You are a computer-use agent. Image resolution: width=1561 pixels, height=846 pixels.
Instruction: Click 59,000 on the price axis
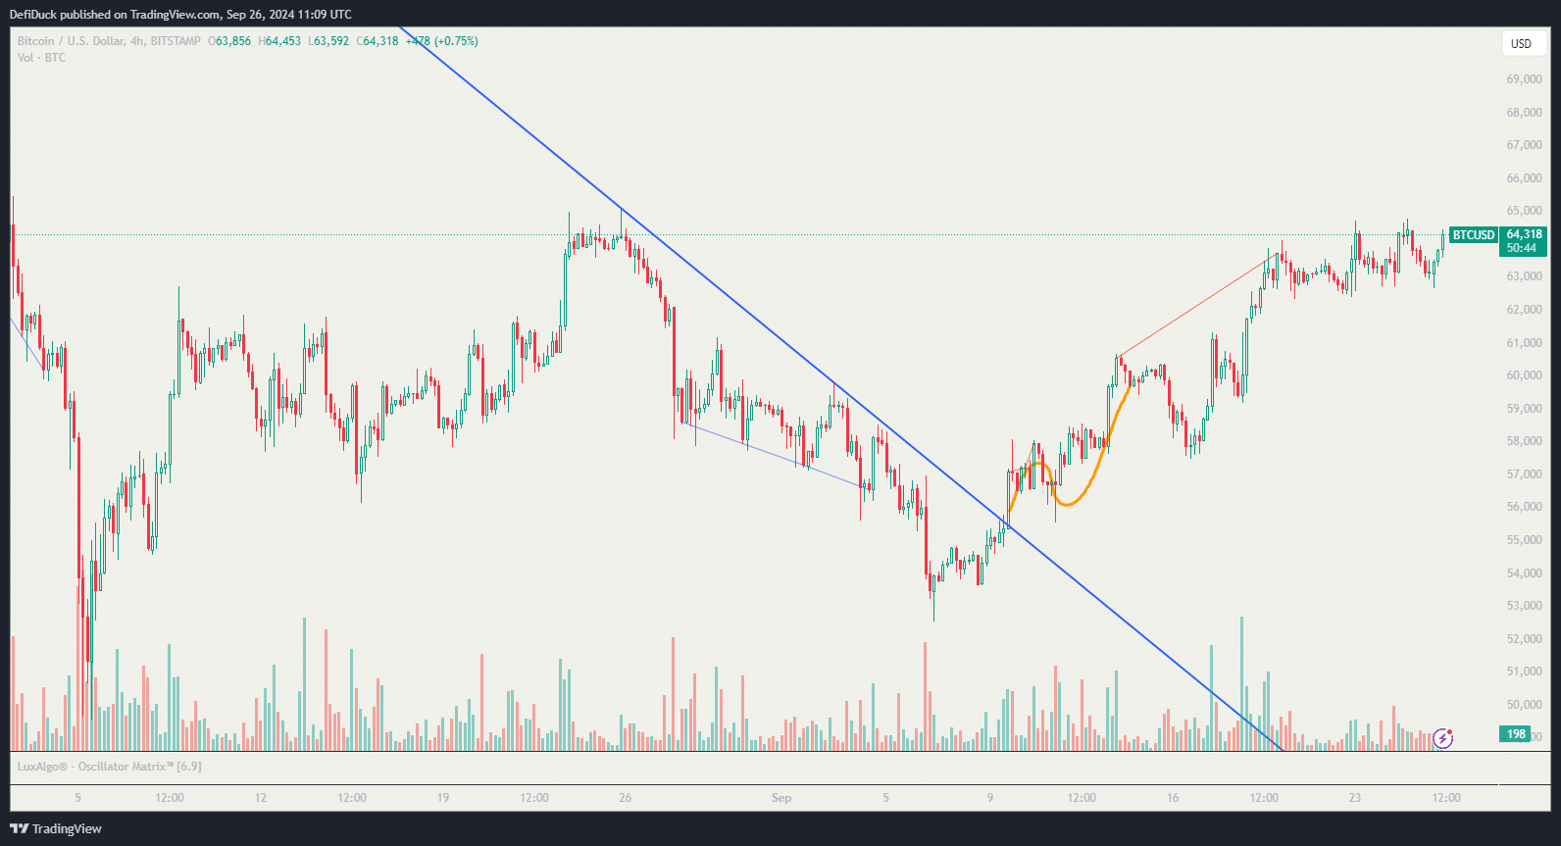pyautogui.click(x=1524, y=409)
